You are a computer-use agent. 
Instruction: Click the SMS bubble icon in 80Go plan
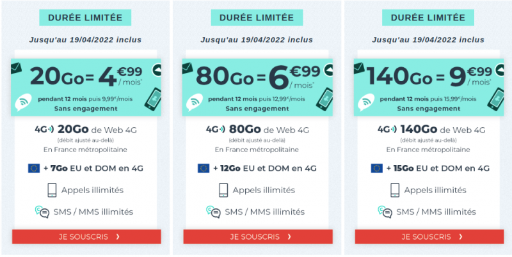click(x=214, y=212)
